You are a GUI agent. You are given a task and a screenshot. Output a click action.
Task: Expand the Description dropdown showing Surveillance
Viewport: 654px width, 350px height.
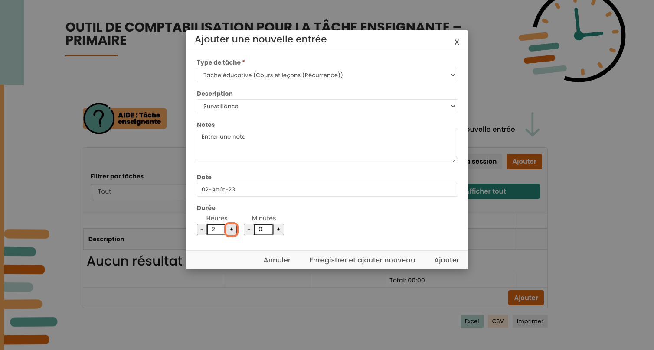click(x=327, y=106)
